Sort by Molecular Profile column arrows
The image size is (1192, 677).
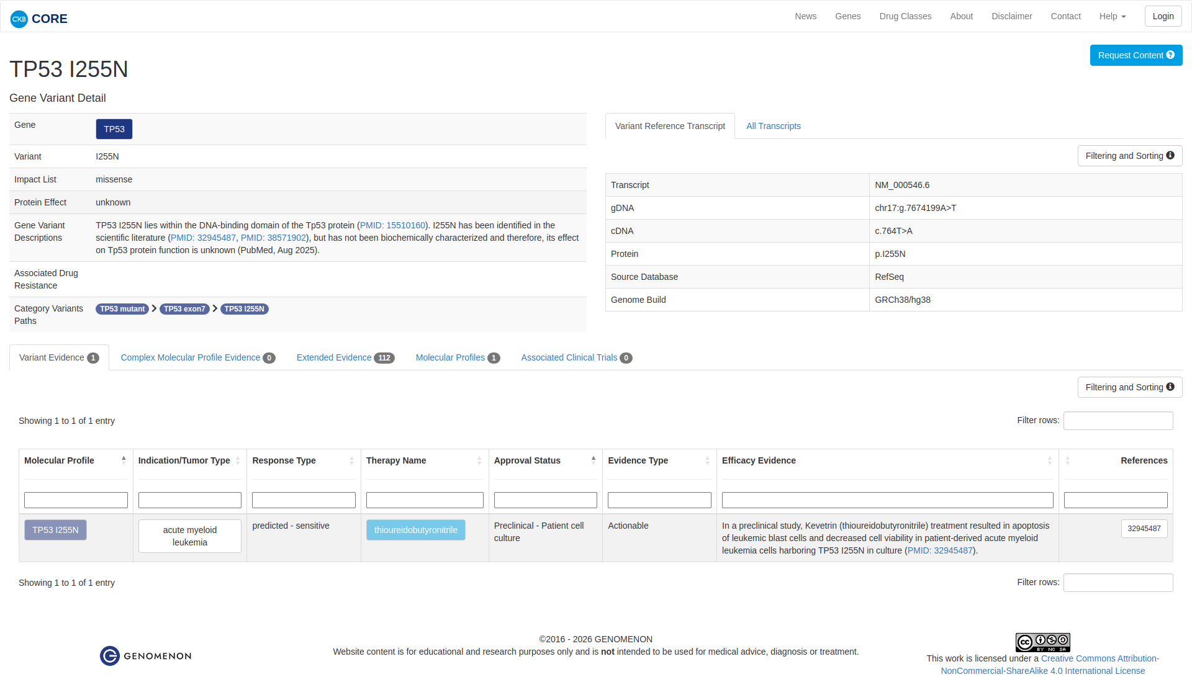124,460
